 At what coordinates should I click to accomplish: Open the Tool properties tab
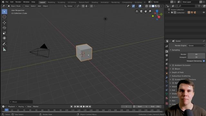(x=167, y=46)
